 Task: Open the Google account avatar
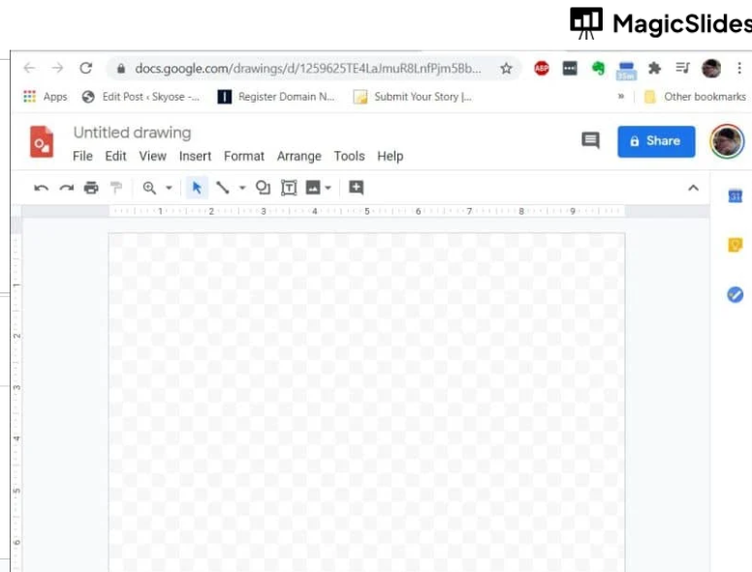[727, 141]
